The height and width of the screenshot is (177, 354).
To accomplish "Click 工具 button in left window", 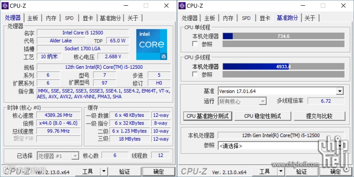I will coord(87,171).
